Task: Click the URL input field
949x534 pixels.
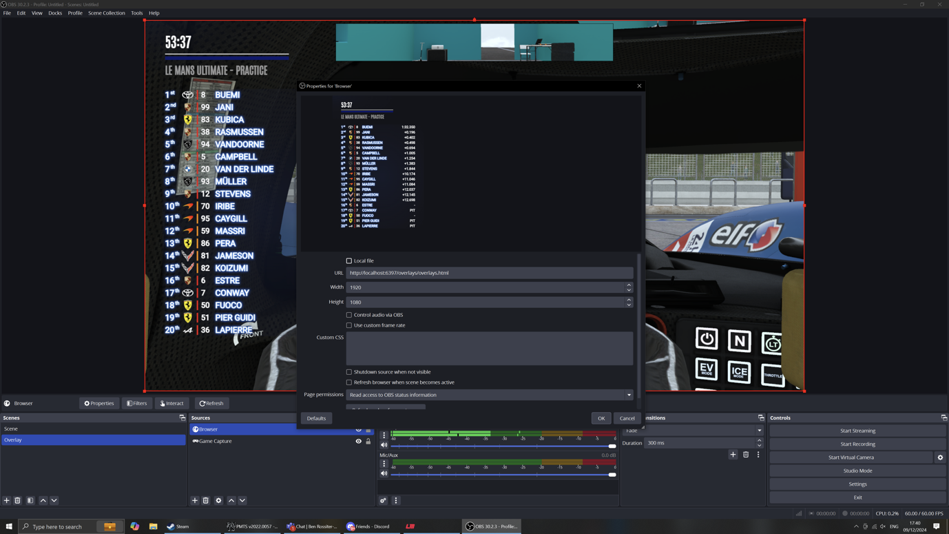Action: pos(490,273)
